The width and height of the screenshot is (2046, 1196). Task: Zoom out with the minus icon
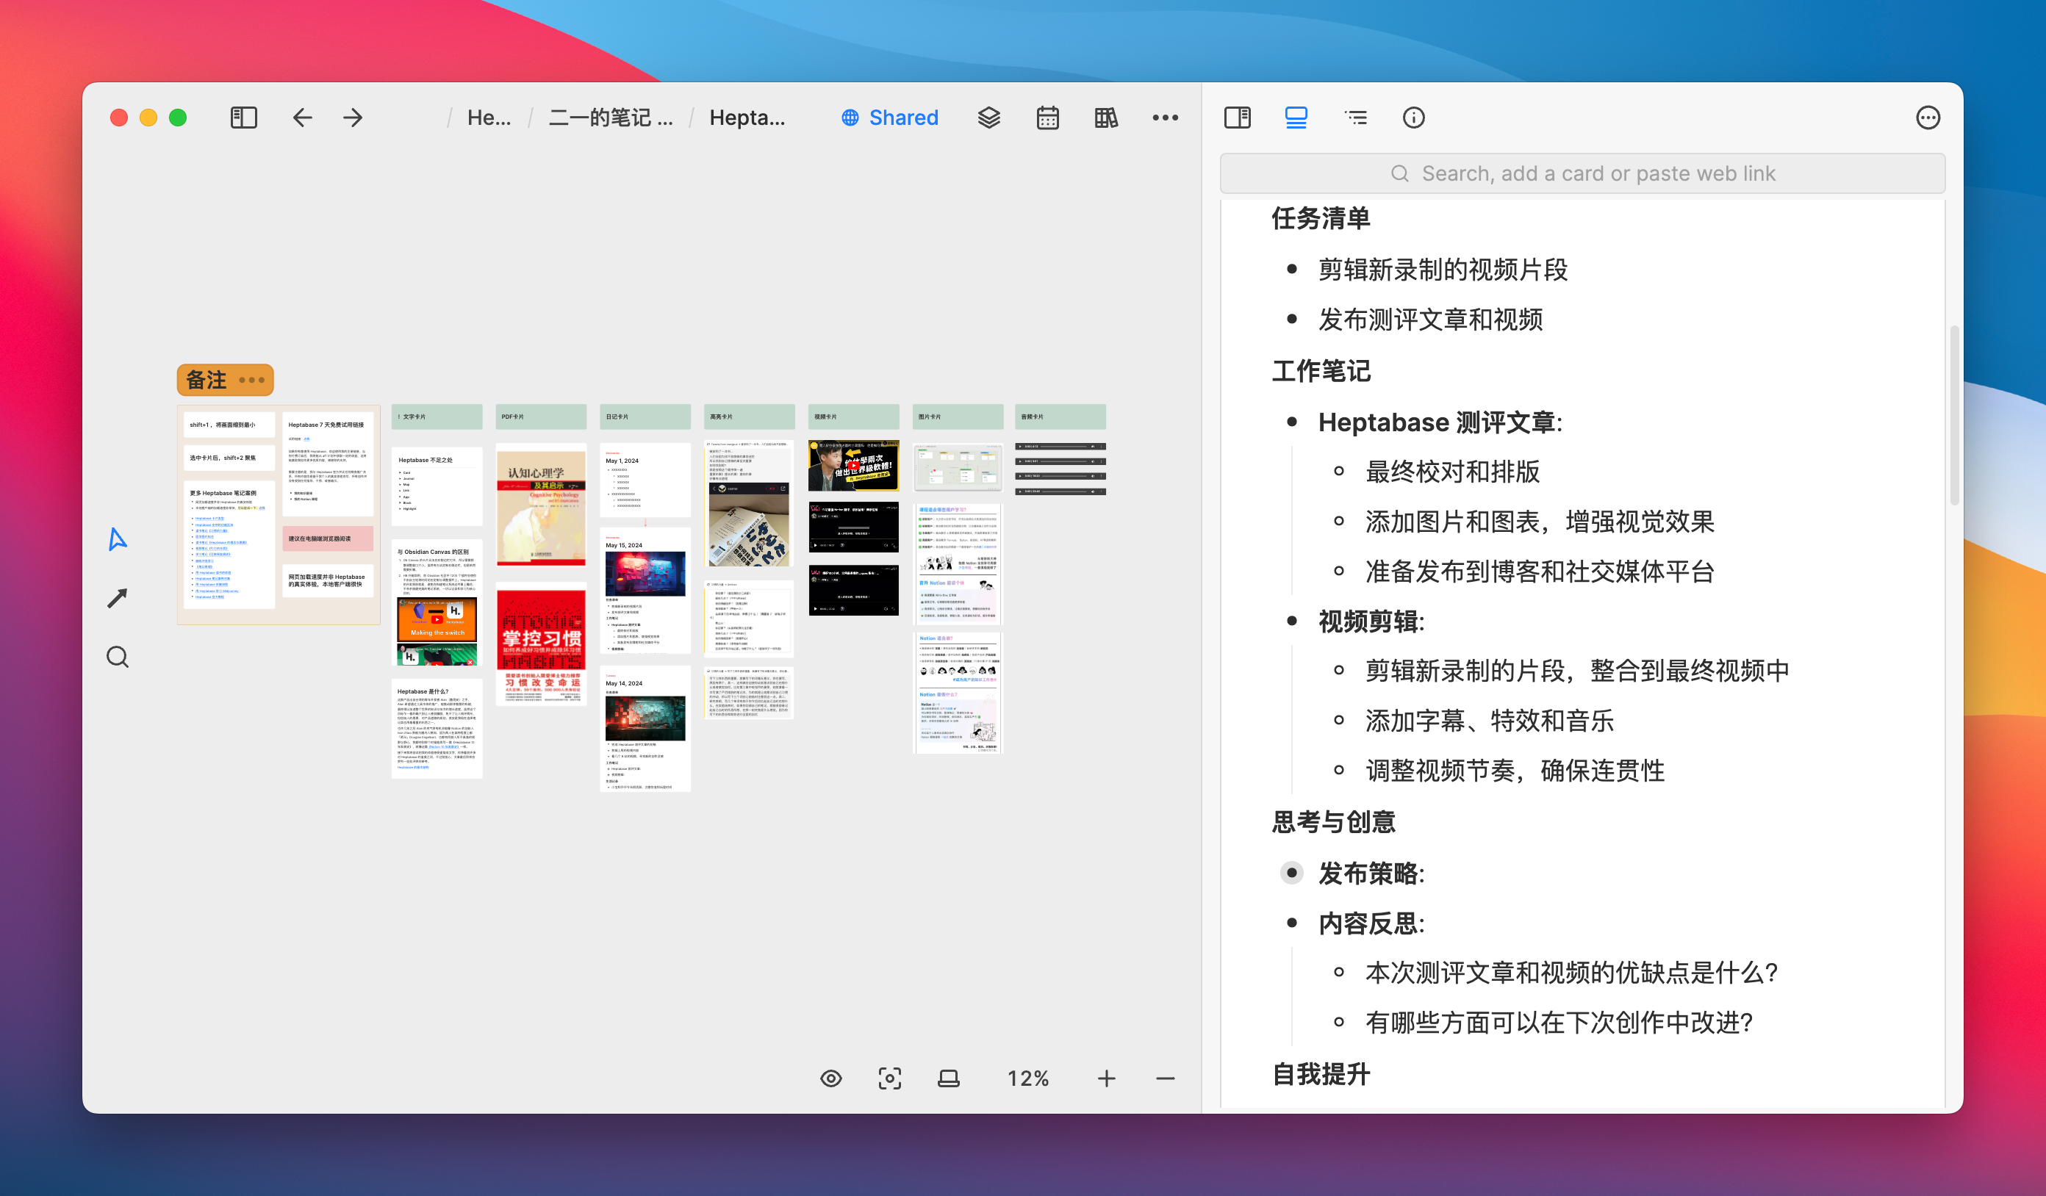click(1165, 1078)
